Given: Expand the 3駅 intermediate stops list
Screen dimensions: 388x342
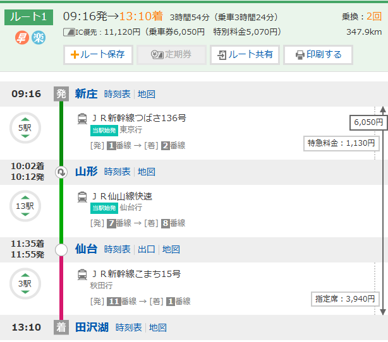Looking at the screenshot, I should (25, 284).
